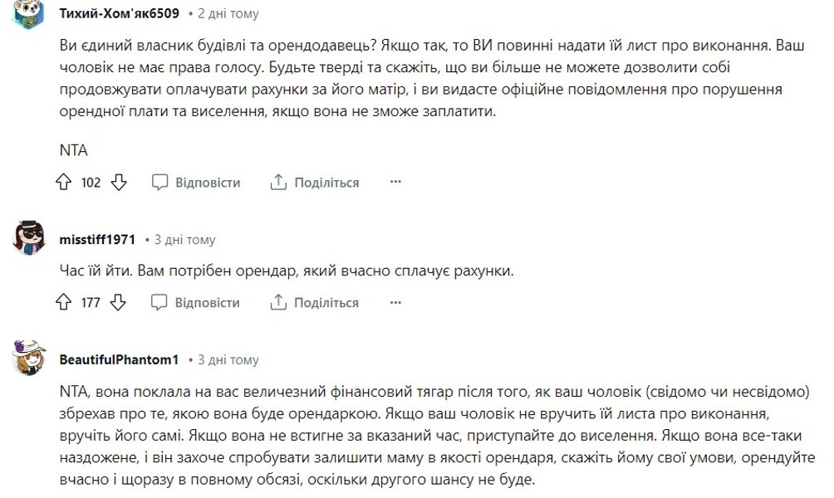Open more options for misstiff1971's comment
Image resolution: width=834 pixels, height=498 pixels.
tap(395, 303)
